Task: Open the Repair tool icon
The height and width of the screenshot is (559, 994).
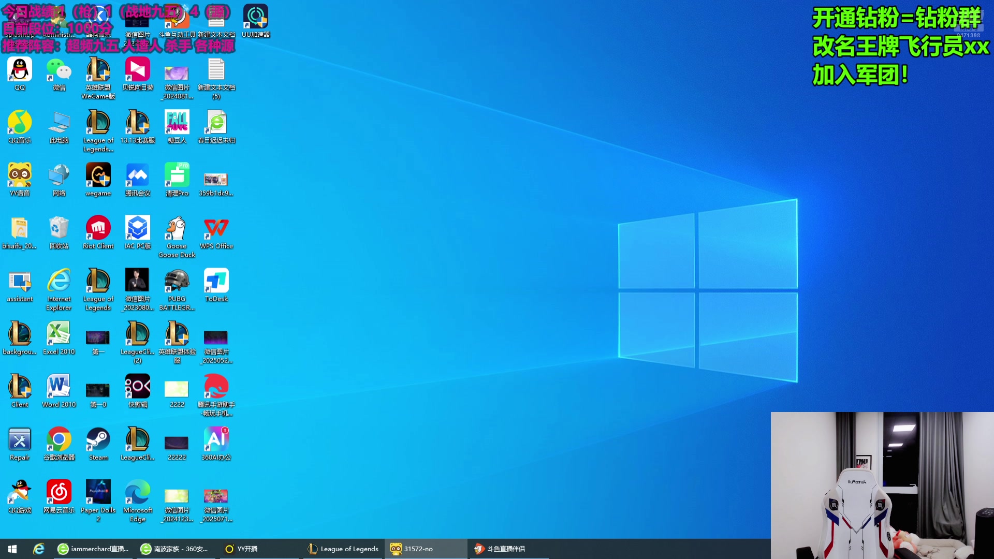Action: (x=20, y=444)
